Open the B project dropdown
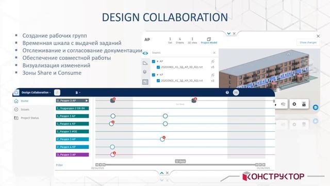330x186 pixels. (78, 92)
